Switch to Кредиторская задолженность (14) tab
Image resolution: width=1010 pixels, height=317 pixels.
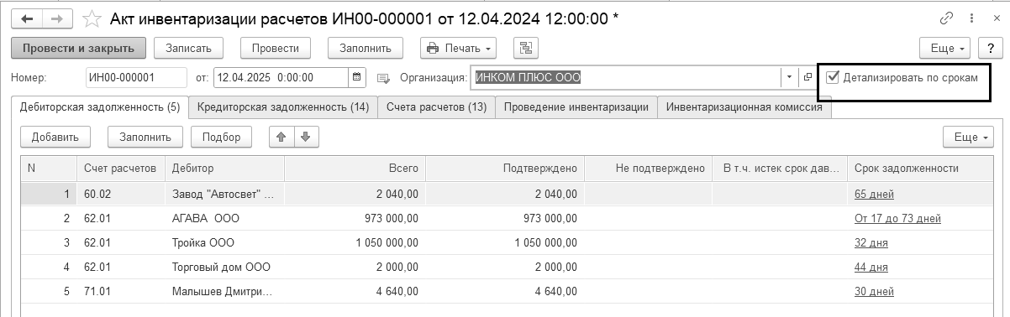pyautogui.click(x=282, y=107)
